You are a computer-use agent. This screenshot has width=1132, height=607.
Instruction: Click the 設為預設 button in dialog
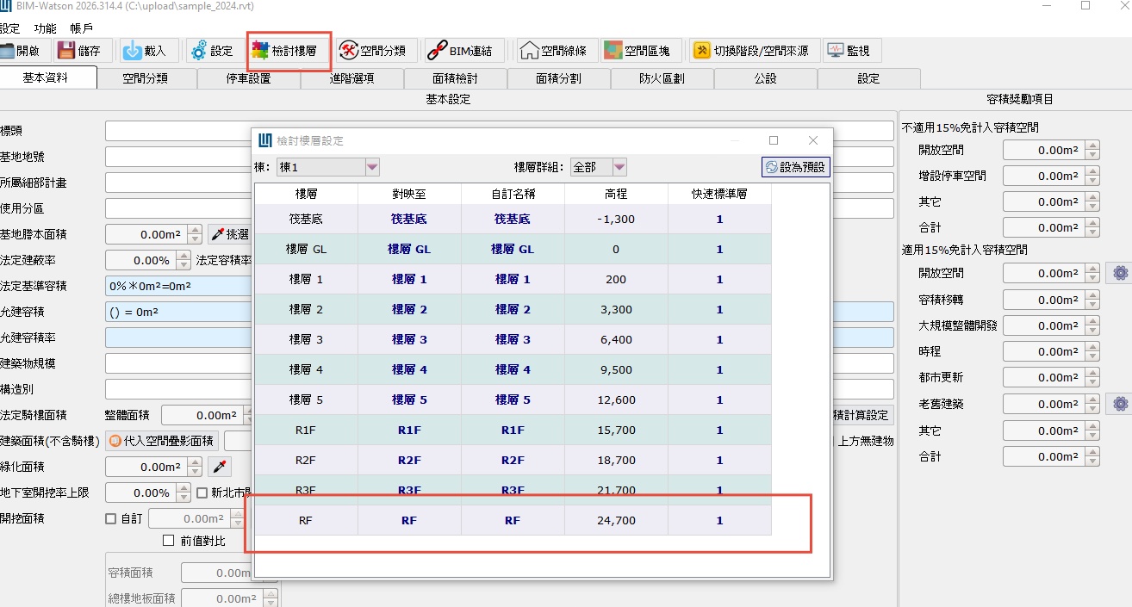pyautogui.click(x=795, y=167)
